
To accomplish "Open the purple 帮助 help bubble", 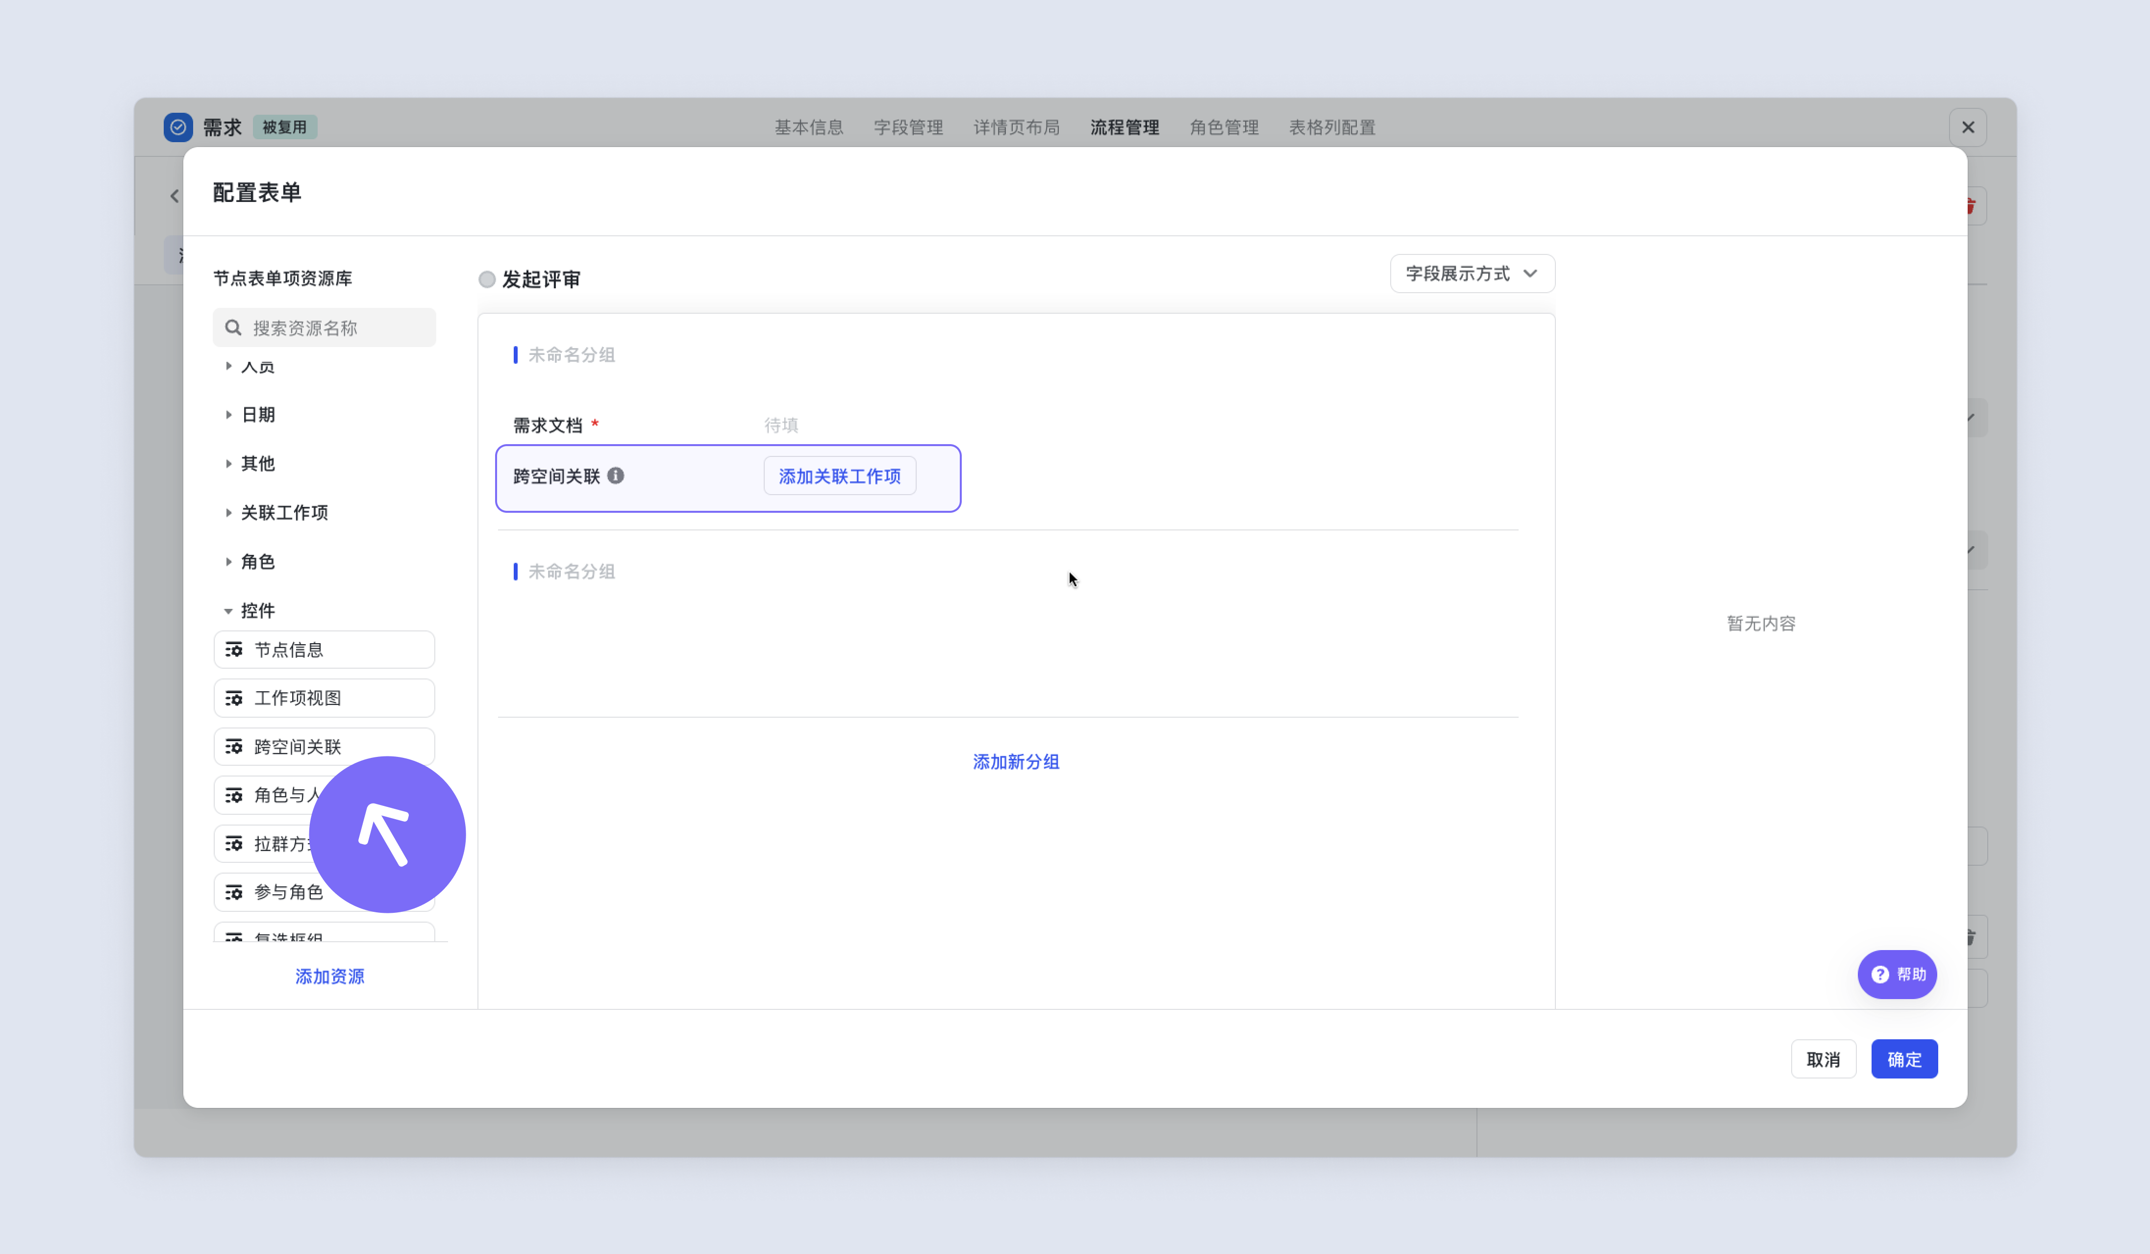I will (1897, 974).
